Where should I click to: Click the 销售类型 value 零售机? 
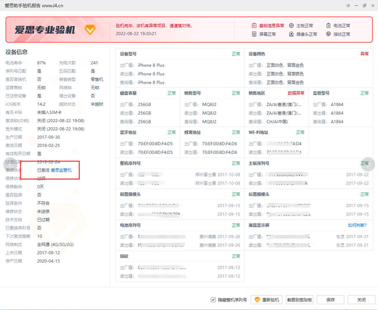[x=97, y=79]
